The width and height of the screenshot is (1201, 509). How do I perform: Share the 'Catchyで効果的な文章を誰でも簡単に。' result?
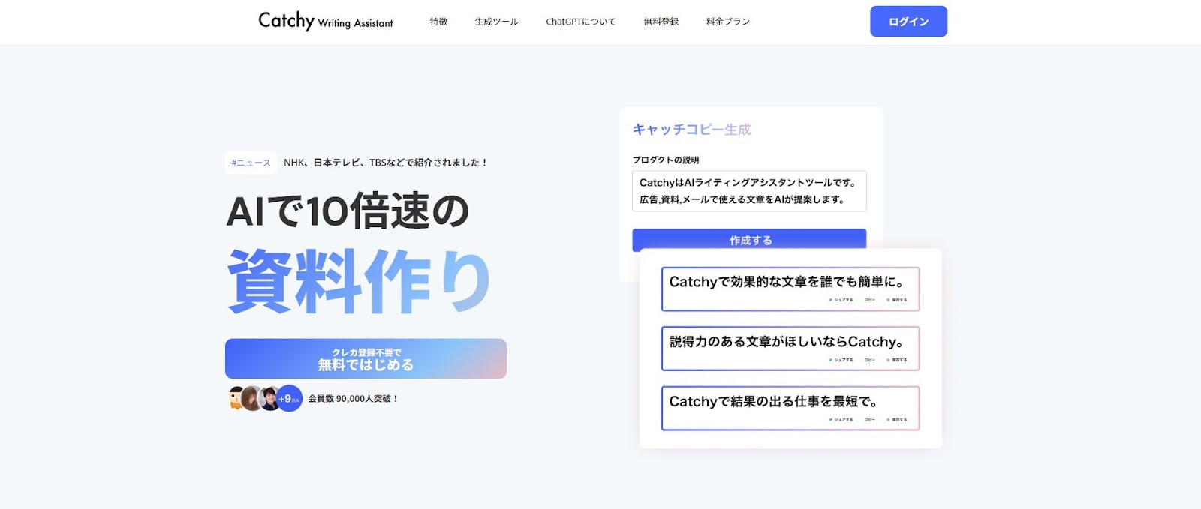point(841,300)
